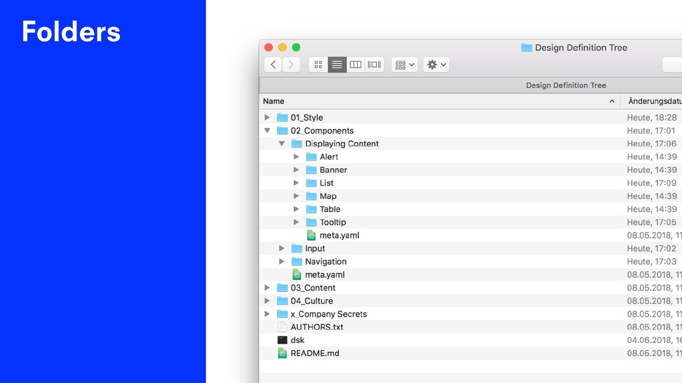Expand the 03_Content folder
This screenshot has height=383, width=682.
click(x=267, y=287)
